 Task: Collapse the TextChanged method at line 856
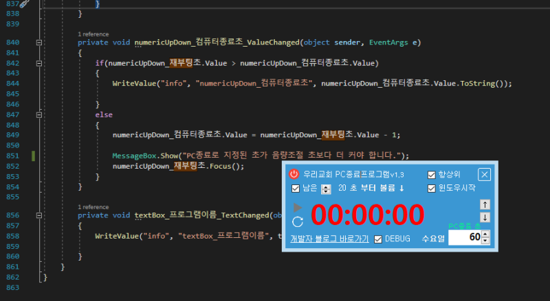[x=39, y=215]
